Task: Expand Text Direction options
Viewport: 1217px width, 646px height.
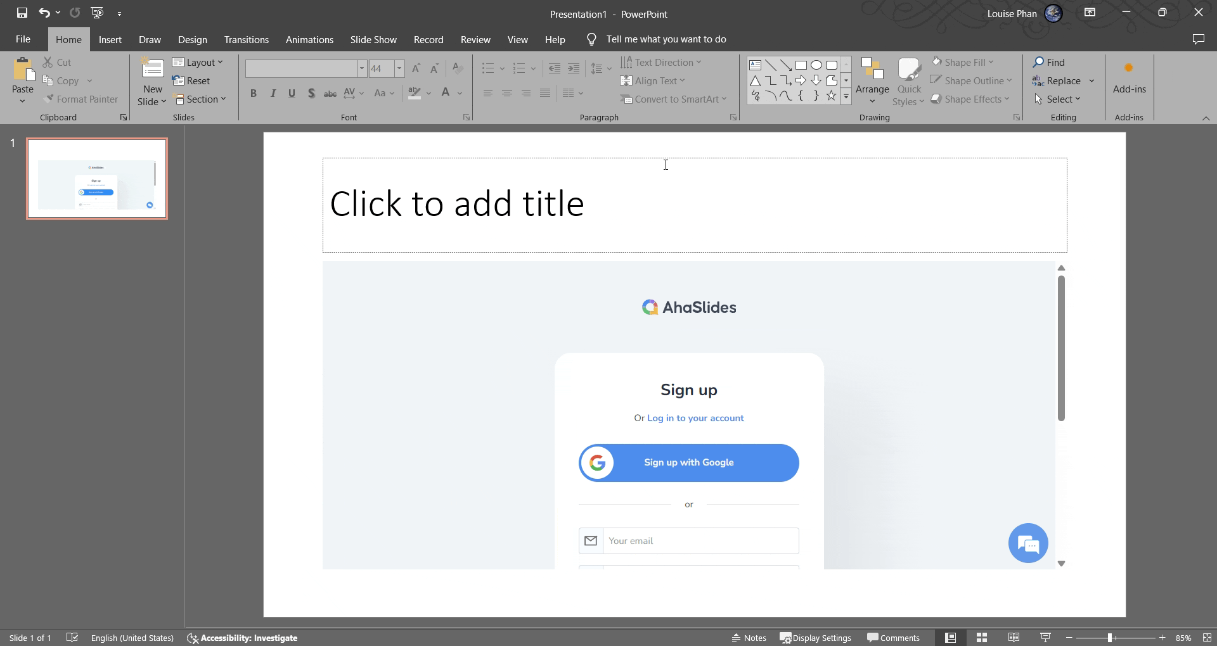Action: pos(661,63)
